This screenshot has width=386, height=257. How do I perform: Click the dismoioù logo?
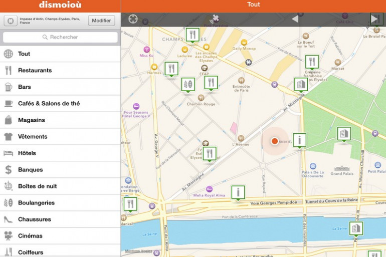[60, 5]
